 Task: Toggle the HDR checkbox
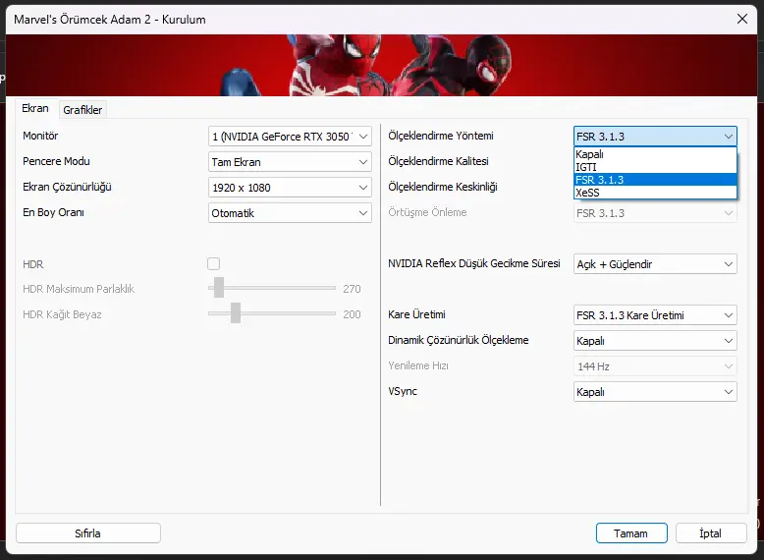click(x=213, y=263)
